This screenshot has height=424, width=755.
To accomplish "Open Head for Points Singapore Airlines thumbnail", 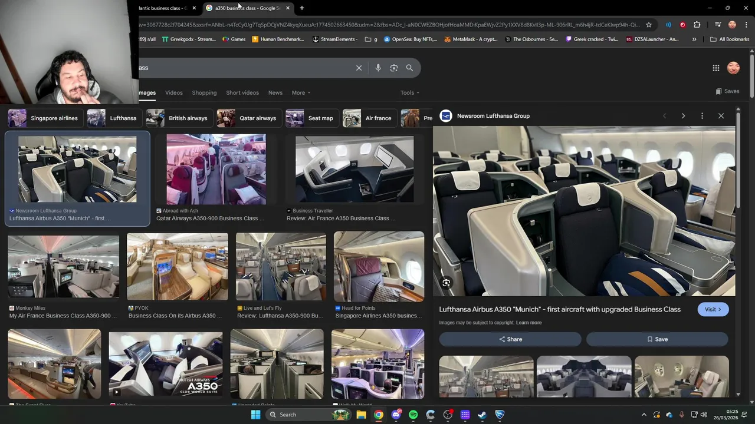I will 379,267.
